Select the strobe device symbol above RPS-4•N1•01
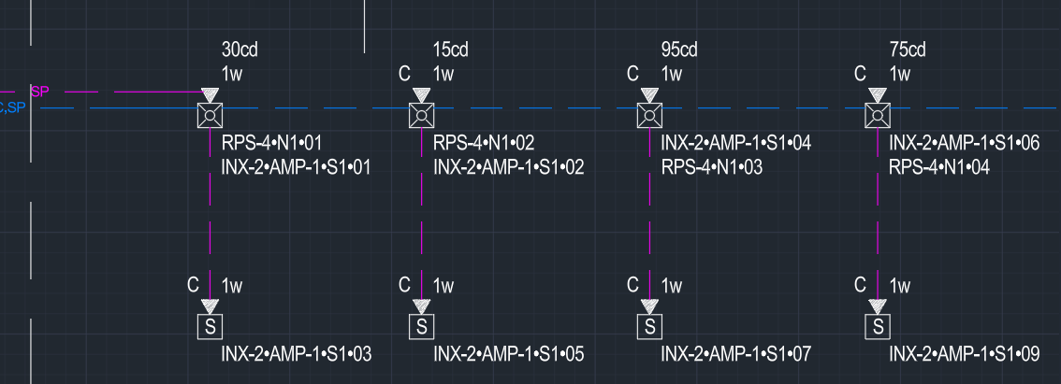Image resolution: width=1061 pixels, height=384 pixels. (x=210, y=116)
